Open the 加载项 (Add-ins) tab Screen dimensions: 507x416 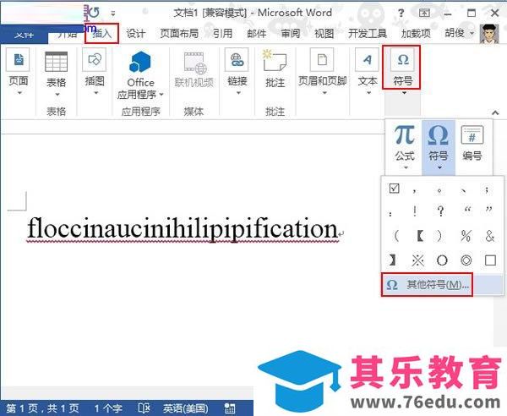pos(416,33)
